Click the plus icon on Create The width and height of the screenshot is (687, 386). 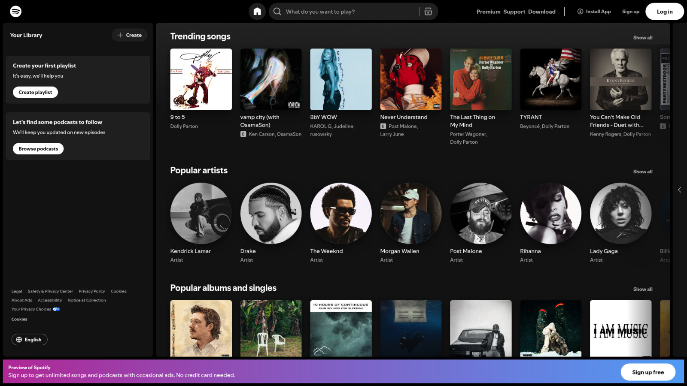coord(120,35)
